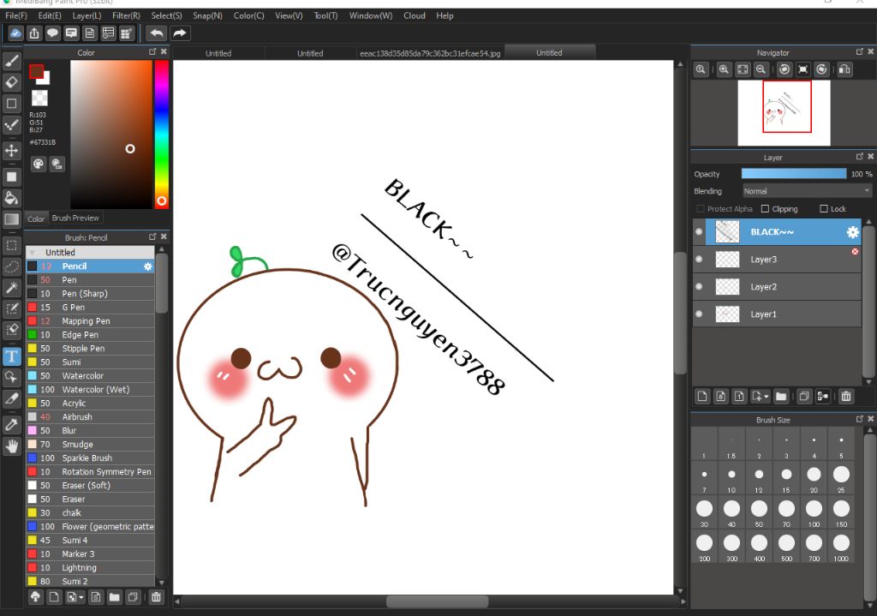Add a new layer in Layer panel
Screen dimensions: 877x616
[x=702, y=397]
